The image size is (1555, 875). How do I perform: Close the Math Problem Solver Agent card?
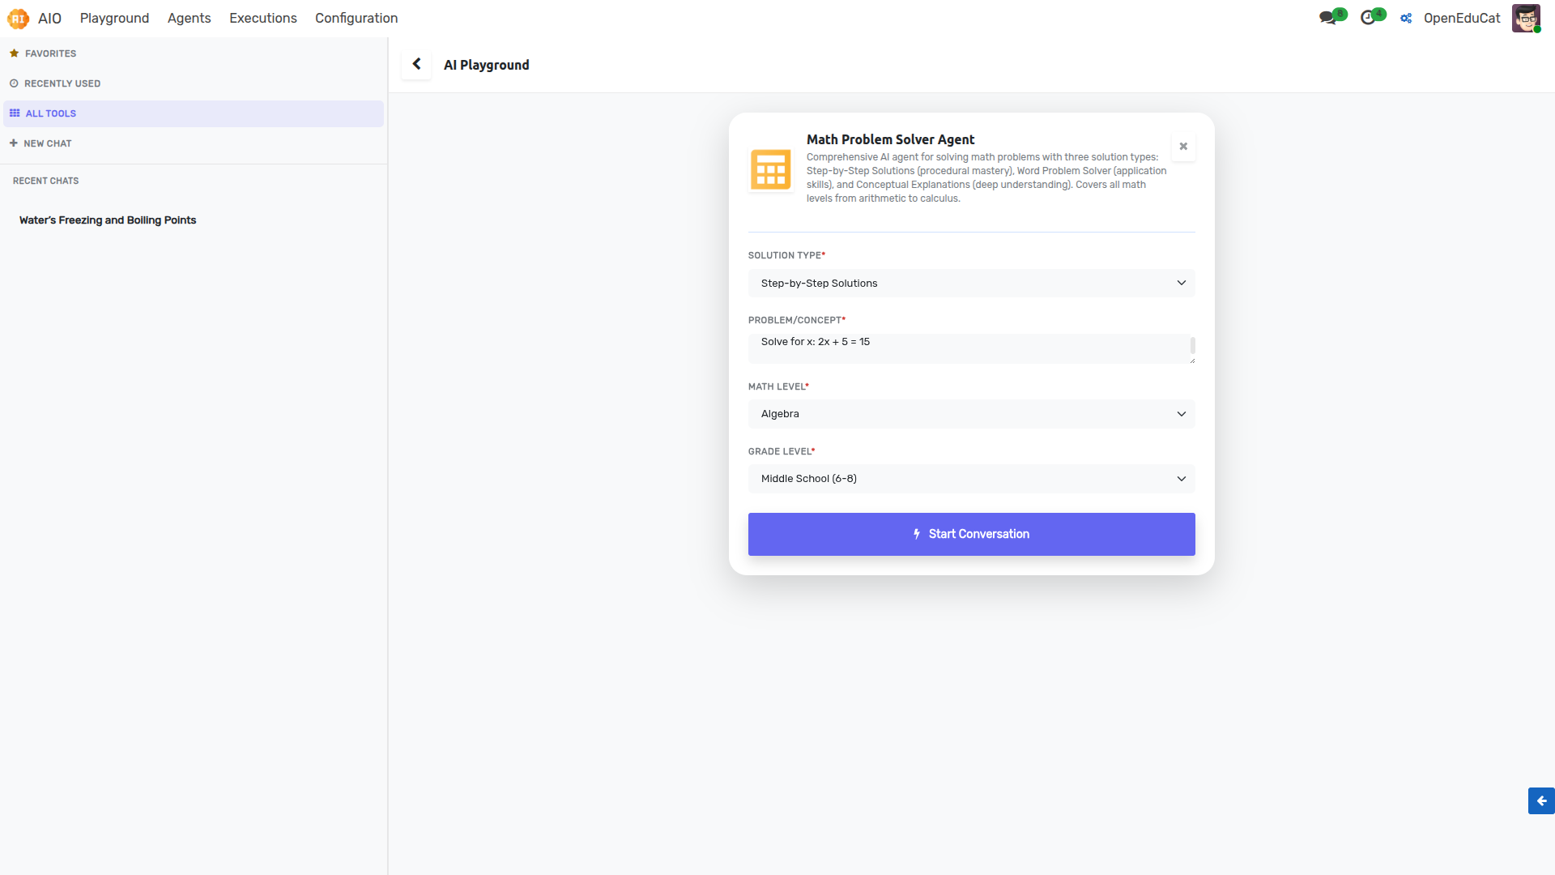point(1183,147)
